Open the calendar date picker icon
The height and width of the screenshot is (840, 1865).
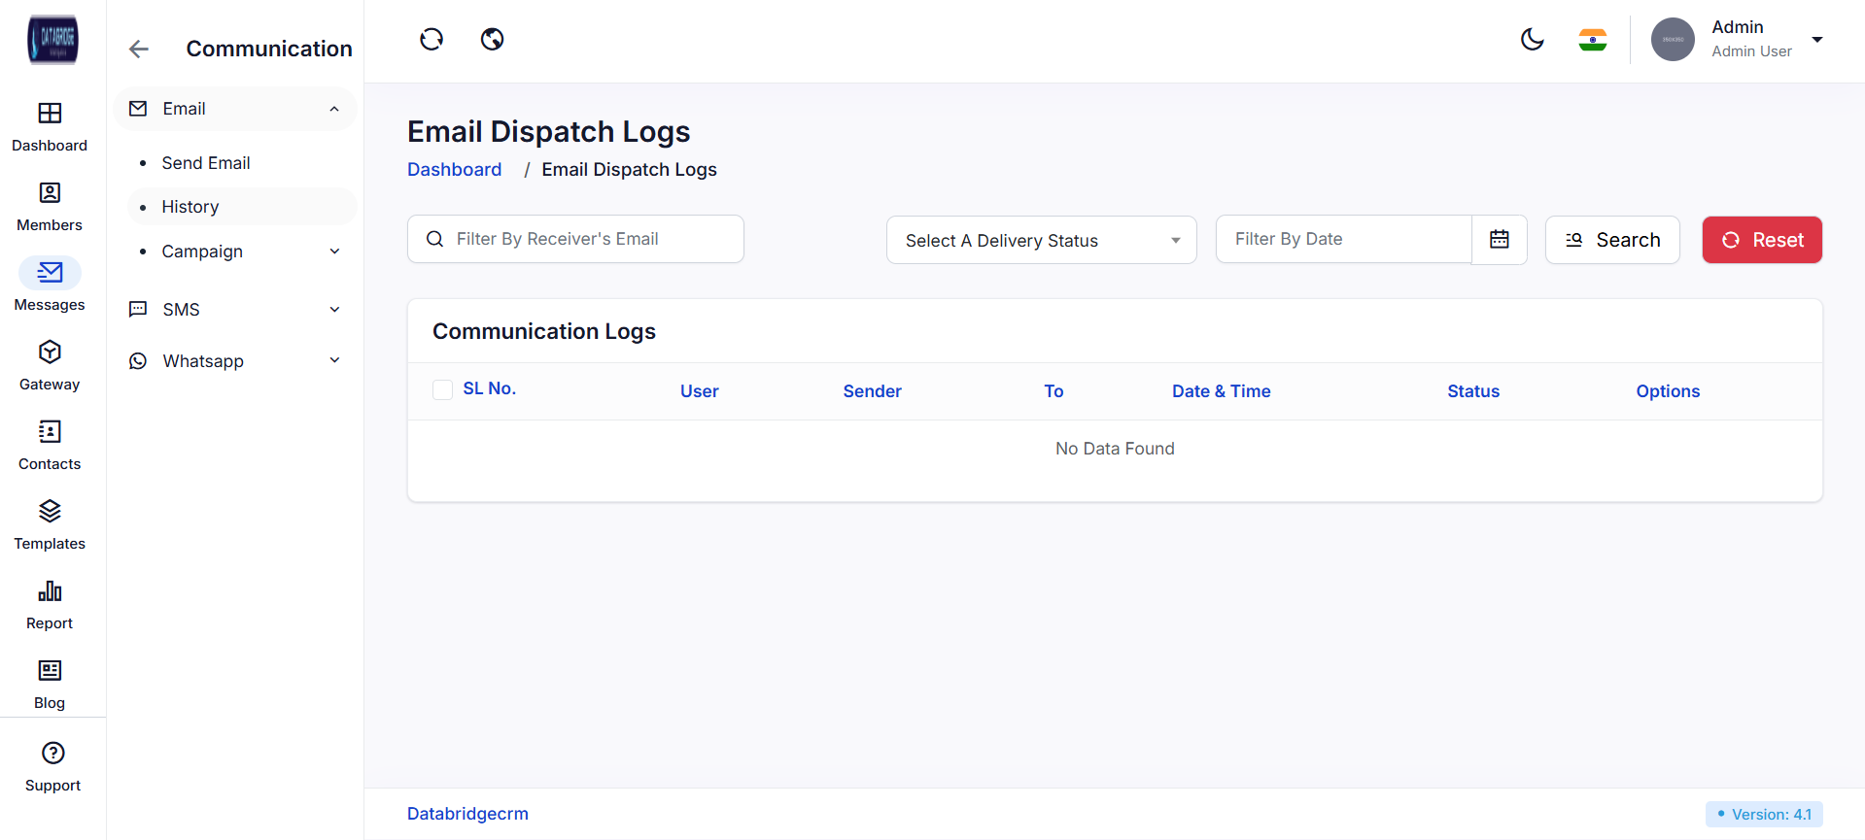[1499, 239]
